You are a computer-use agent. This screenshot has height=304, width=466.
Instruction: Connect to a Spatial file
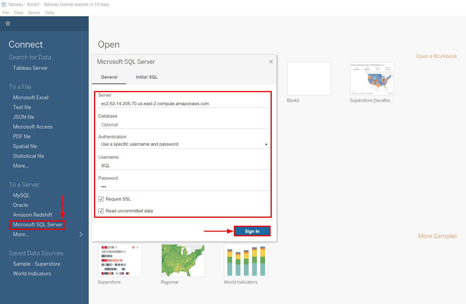point(25,146)
